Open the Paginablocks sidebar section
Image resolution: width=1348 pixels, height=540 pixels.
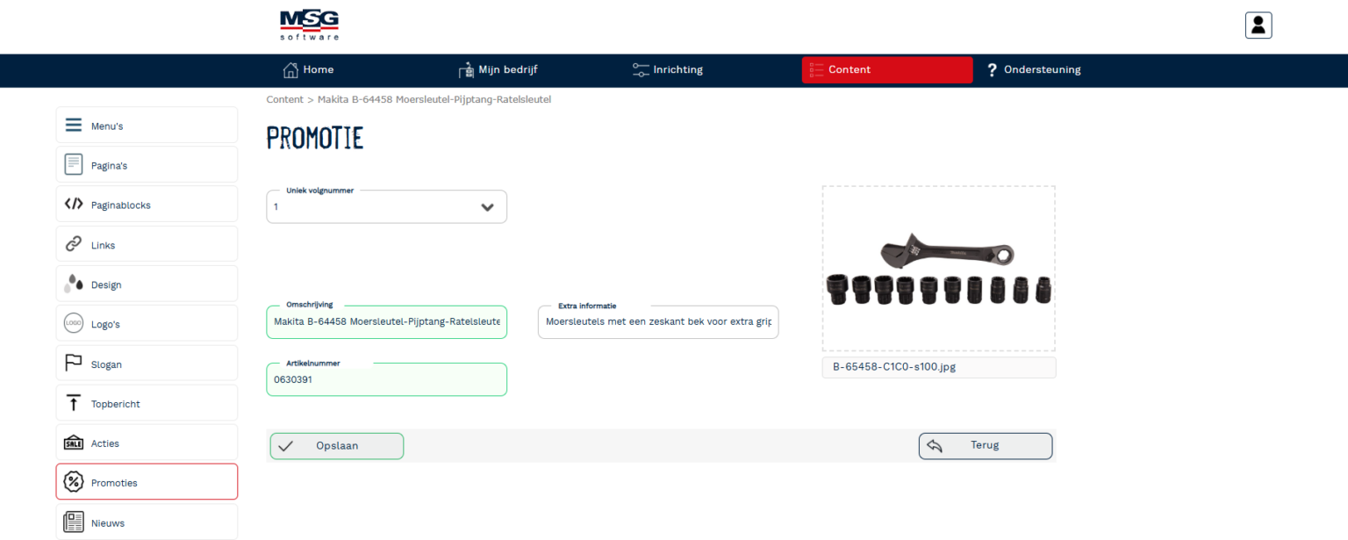click(x=147, y=204)
